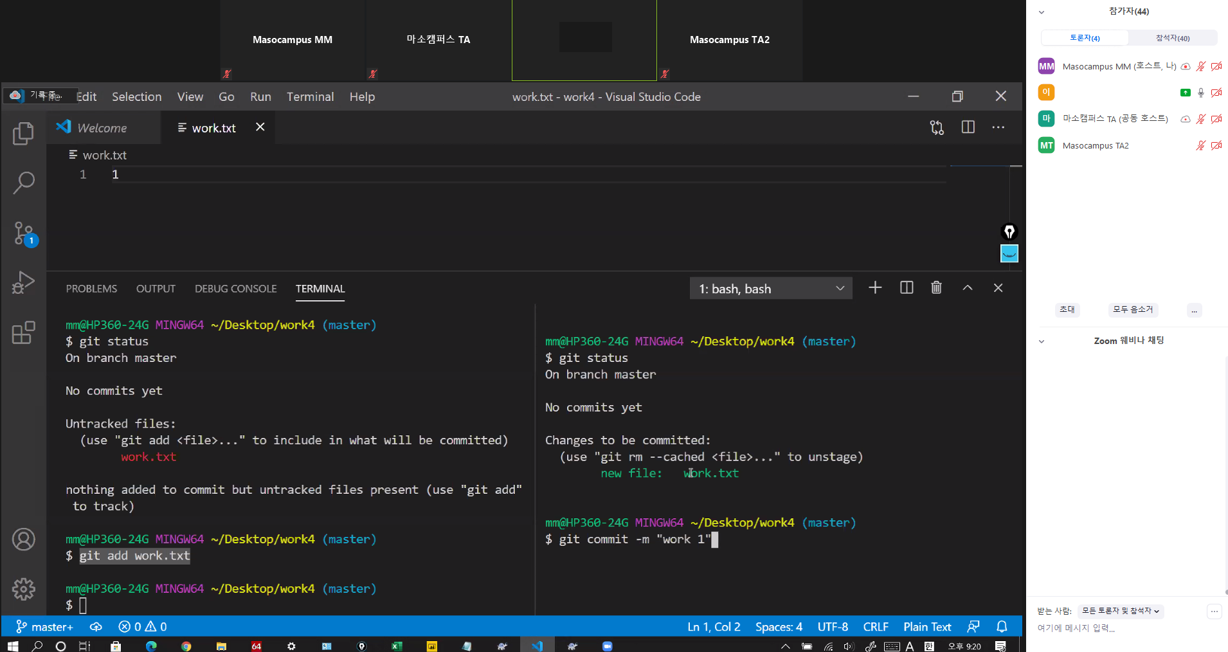The height and width of the screenshot is (652, 1228).
Task: Click the 모두 음소거 mute all button
Action: [1132, 309]
